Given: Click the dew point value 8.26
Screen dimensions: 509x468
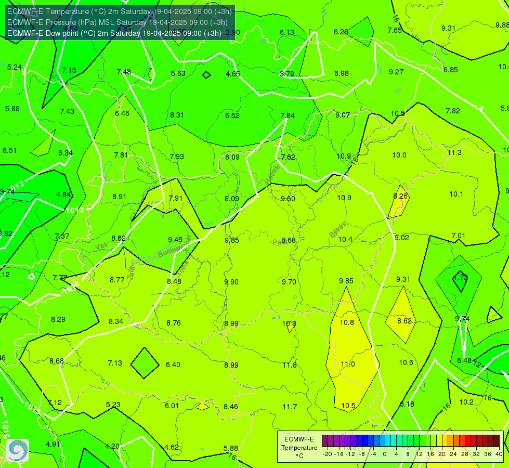Looking at the screenshot, I should coord(400,196).
